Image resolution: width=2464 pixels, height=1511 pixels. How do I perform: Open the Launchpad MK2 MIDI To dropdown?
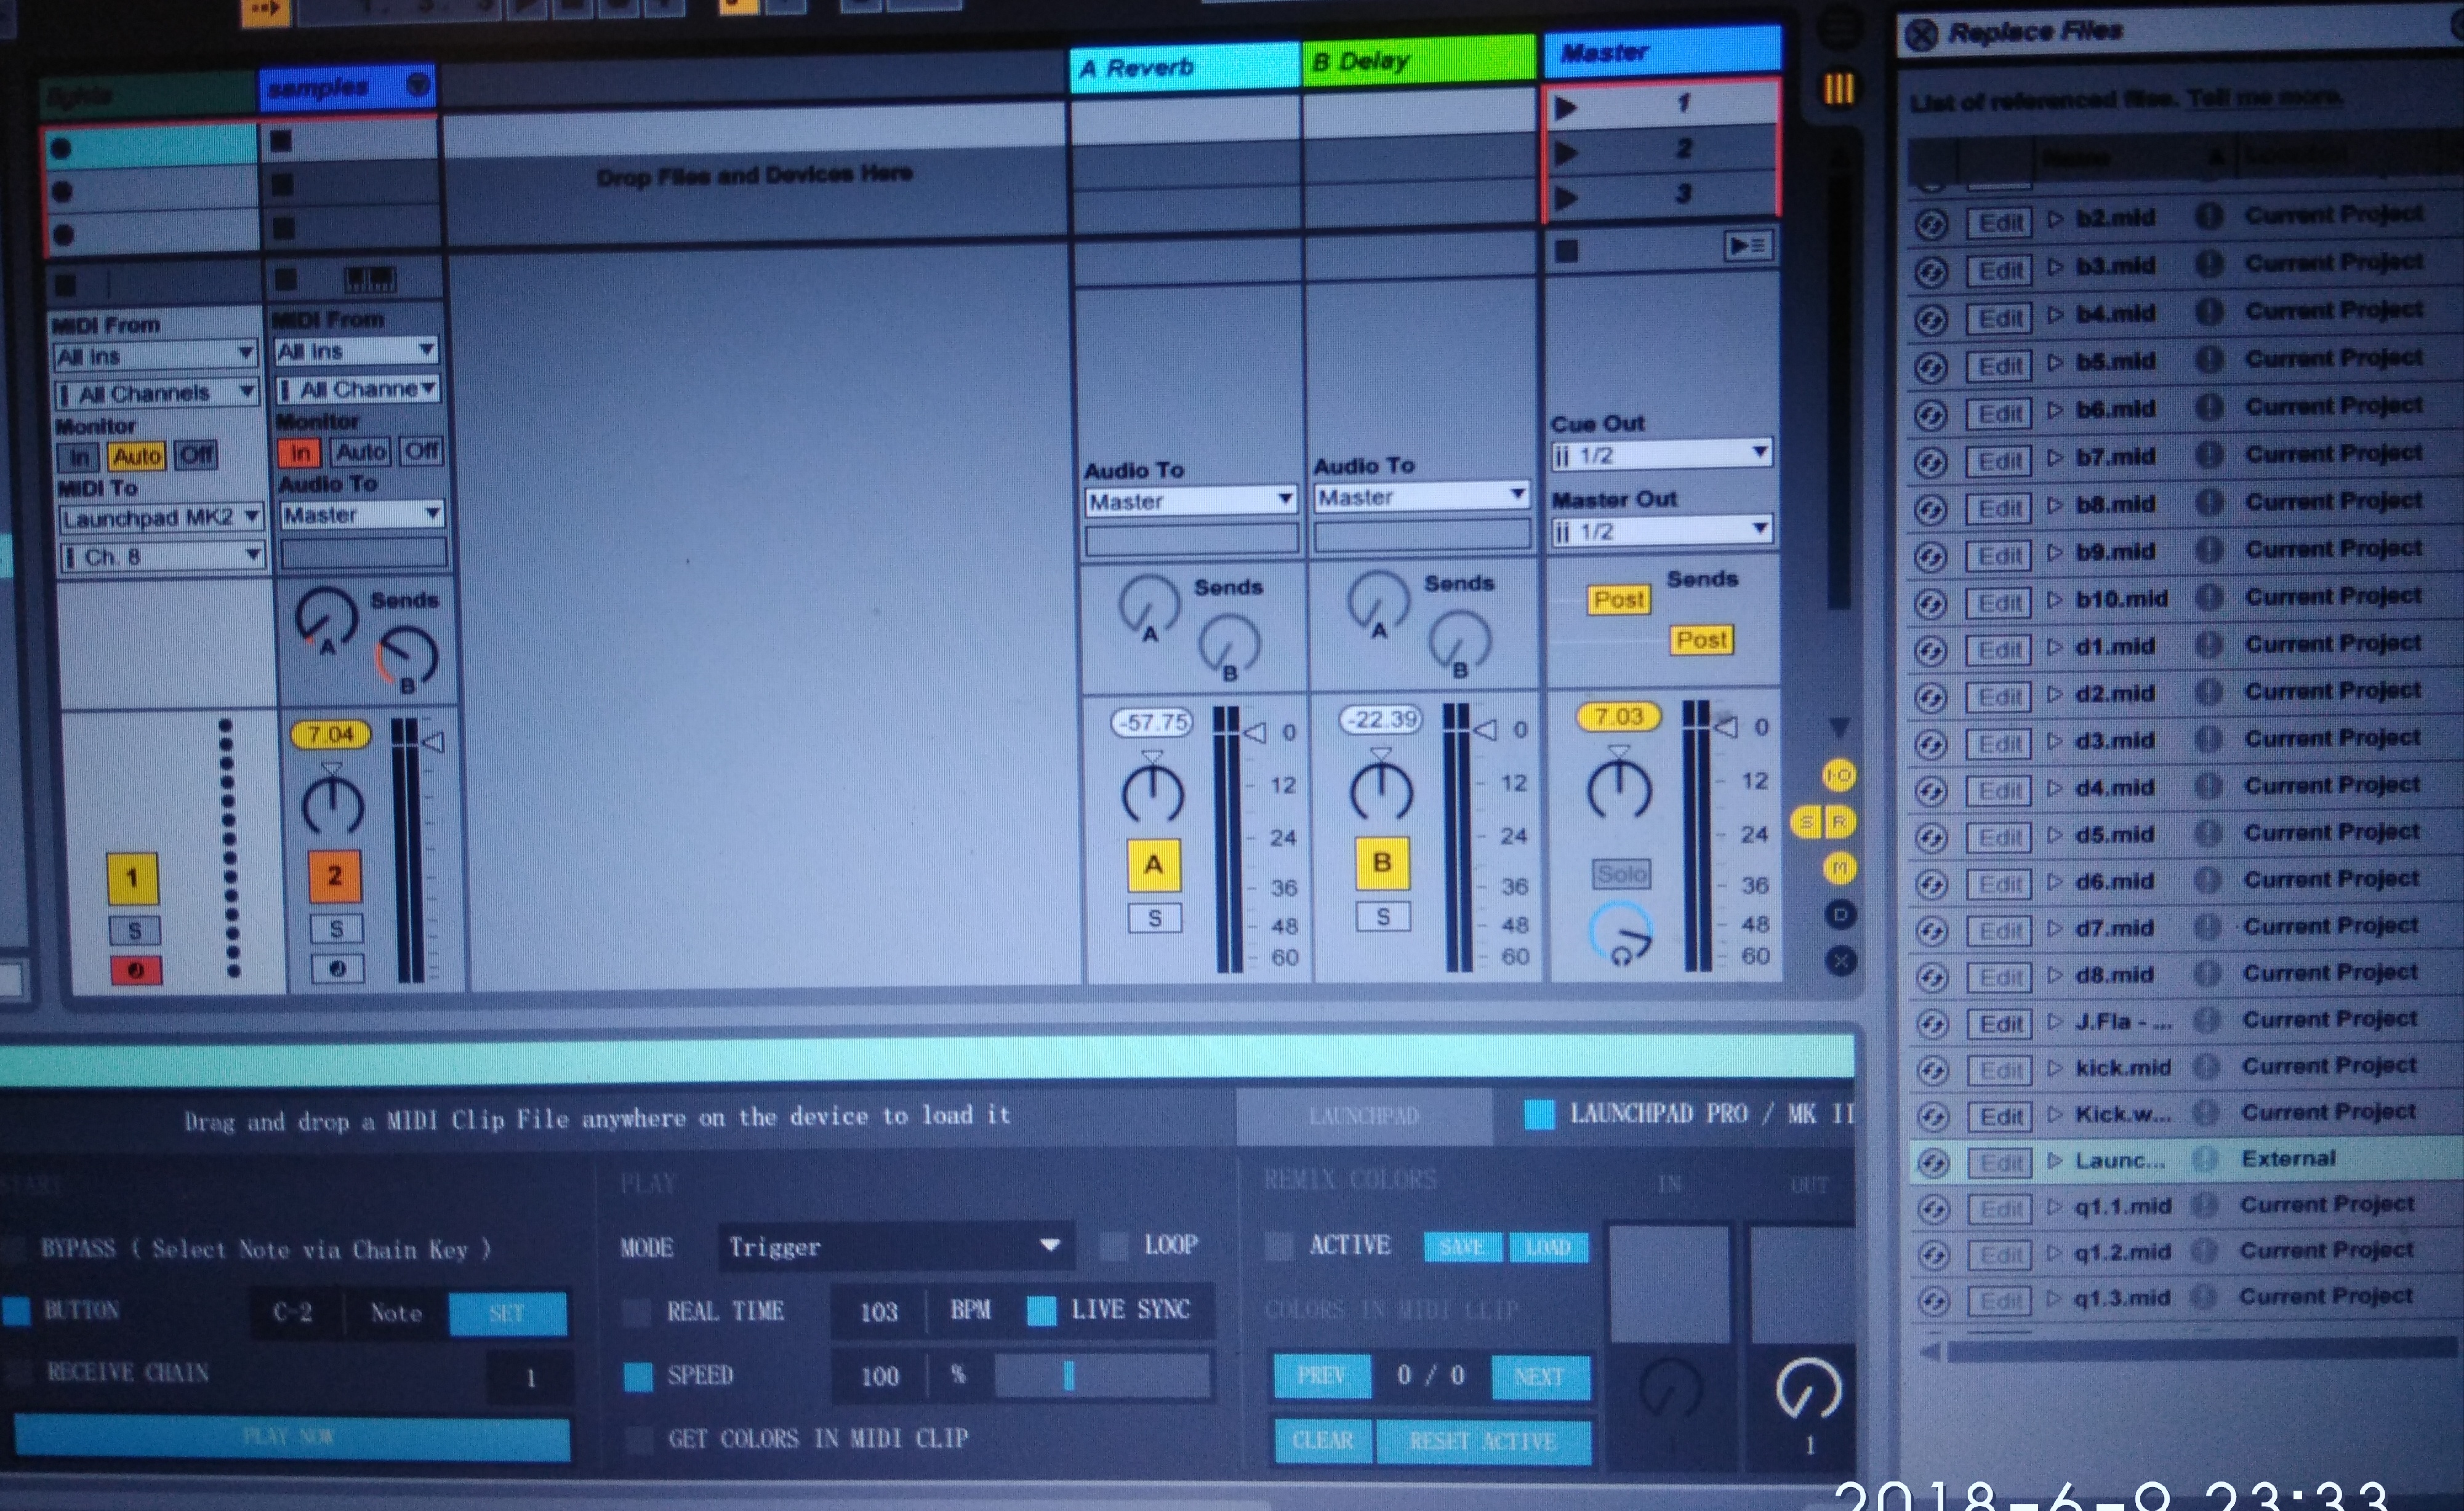(160, 518)
